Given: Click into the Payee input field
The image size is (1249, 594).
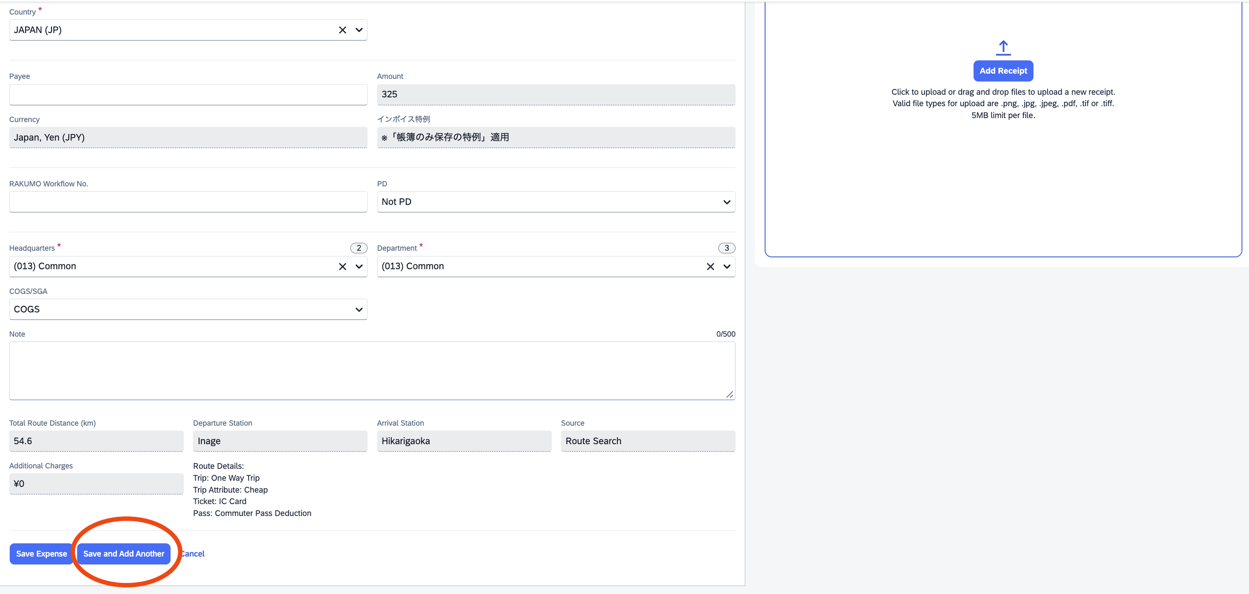Looking at the screenshot, I should [x=188, y=95].
